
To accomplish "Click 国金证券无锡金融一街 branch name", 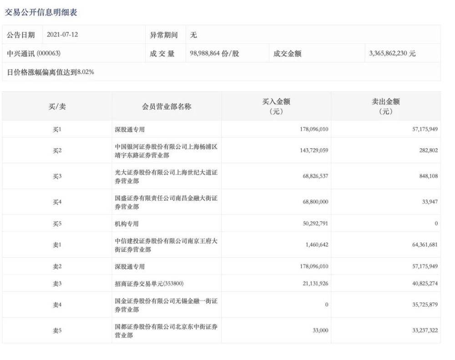I will [166, 305].
